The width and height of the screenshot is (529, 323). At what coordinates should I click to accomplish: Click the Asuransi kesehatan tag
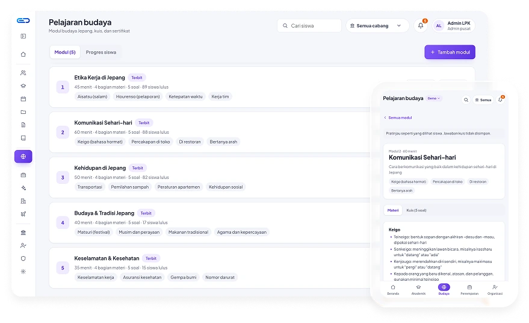[142, 278]
